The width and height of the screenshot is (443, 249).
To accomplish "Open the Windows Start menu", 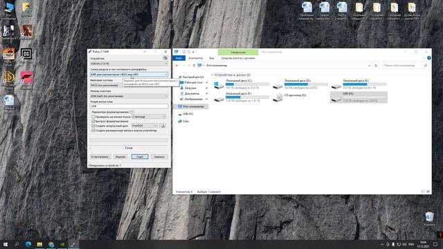I will click(x=6, y=244).
